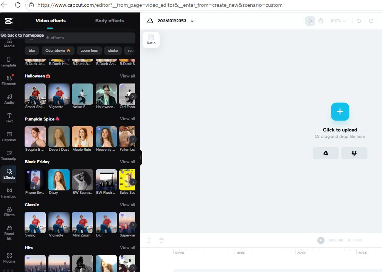Select the hand pan tool
Screen dimensions: 382x272
(x=321, y=21)
